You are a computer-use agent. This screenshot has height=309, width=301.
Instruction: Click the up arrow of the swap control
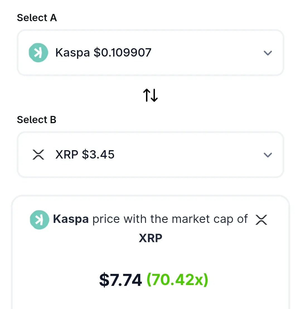(147, 95)
